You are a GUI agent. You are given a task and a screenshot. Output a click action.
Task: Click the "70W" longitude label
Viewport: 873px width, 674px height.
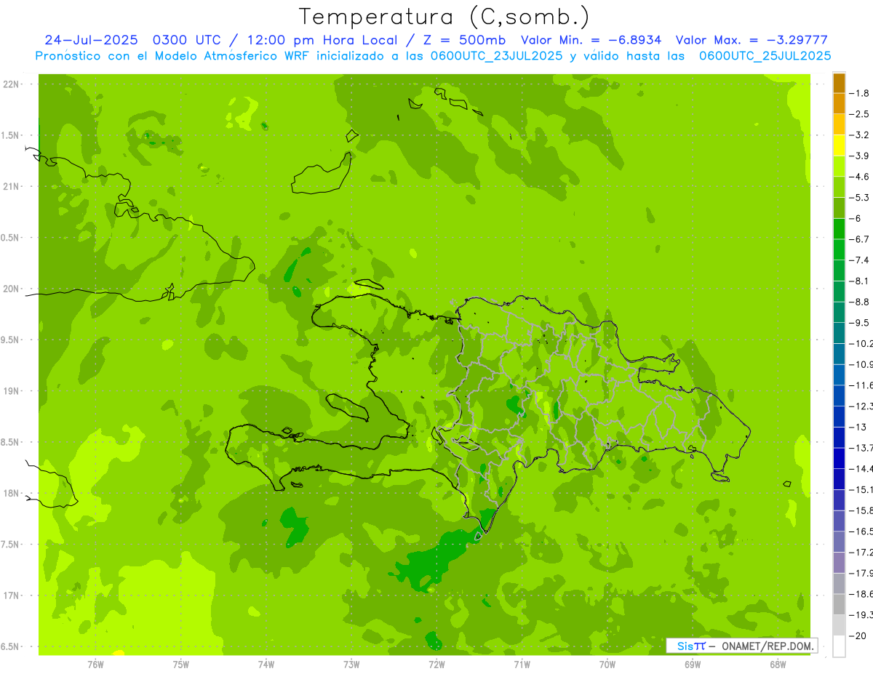607,665
